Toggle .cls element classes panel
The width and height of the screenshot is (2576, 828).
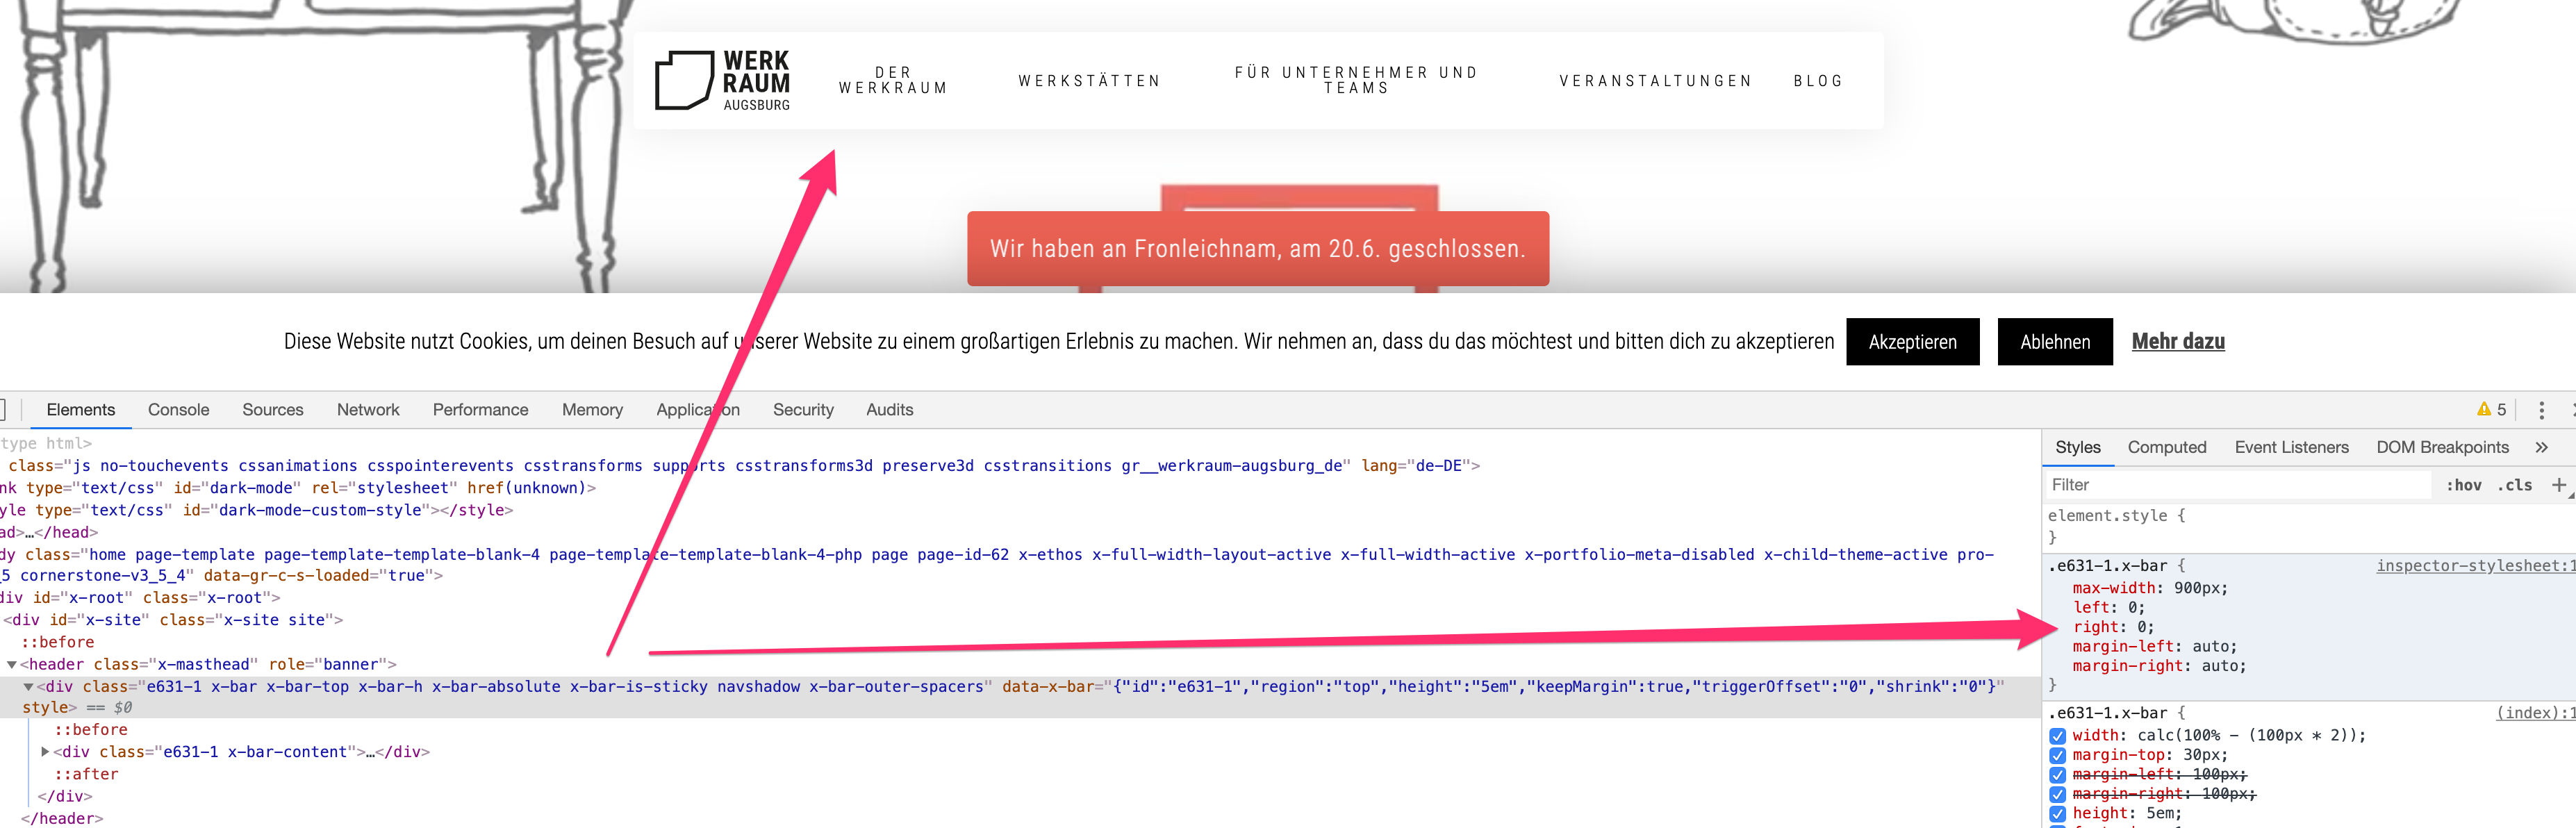tap(2514, 485)
